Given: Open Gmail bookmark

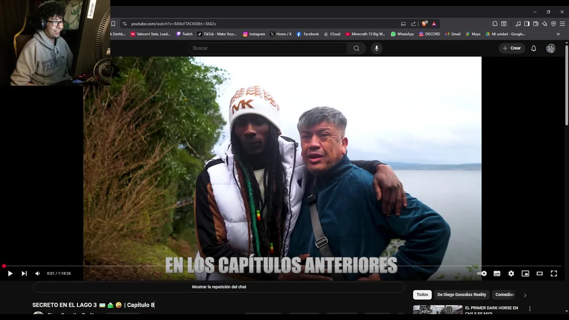Looking at the screenshot, I should pyautogui.click(x=453, y=34).
